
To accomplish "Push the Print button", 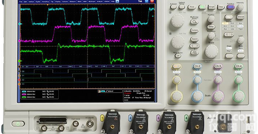I will [192, 7].
